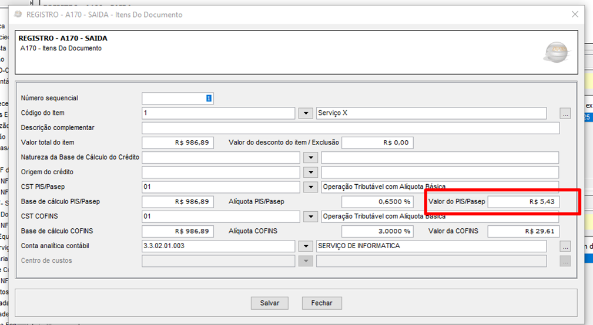Image resolution: width=593 pixels, height=325 pixels.
Task: Click the Alíquota PIS/Pasep percentage field
Action: click(x=377, y=202)
